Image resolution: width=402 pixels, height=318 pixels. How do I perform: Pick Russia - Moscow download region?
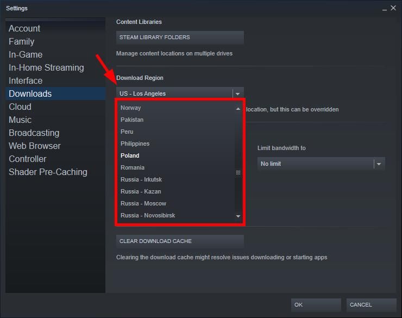click(x=143, y=203)
